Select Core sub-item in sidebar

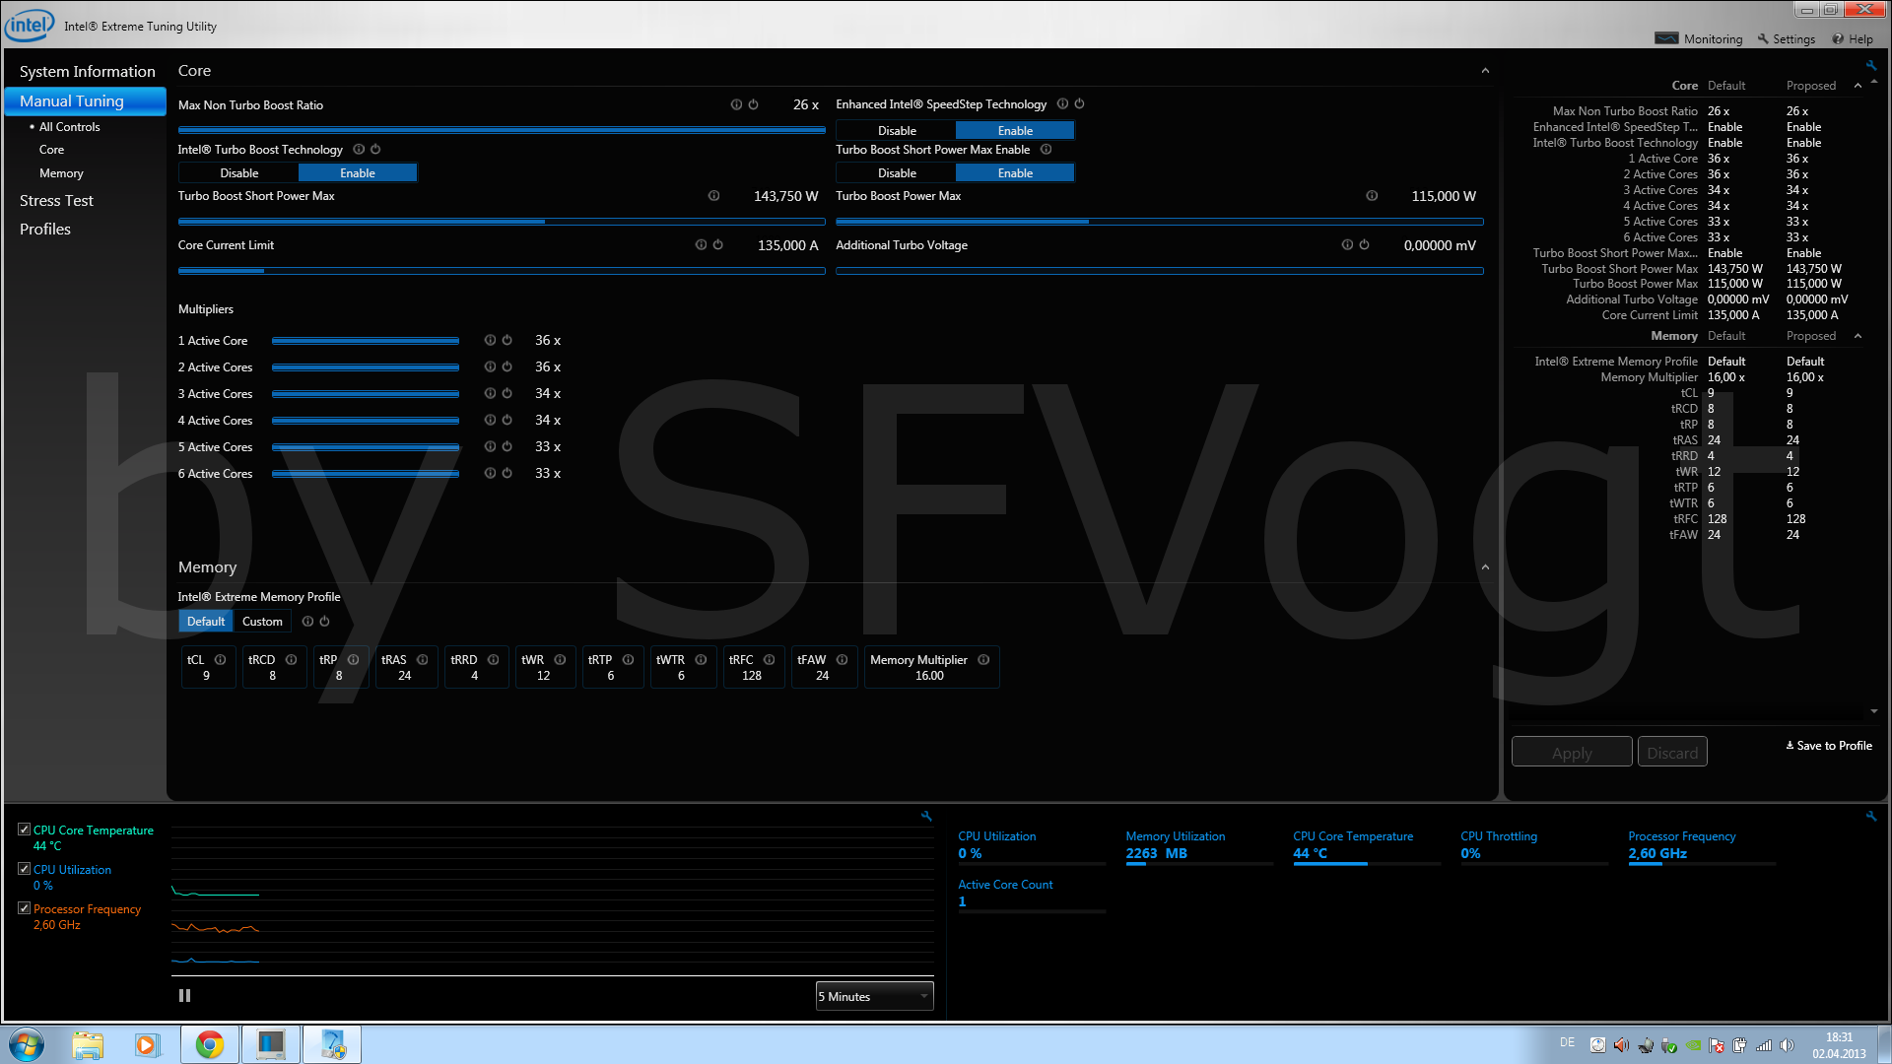click(51, 150)
